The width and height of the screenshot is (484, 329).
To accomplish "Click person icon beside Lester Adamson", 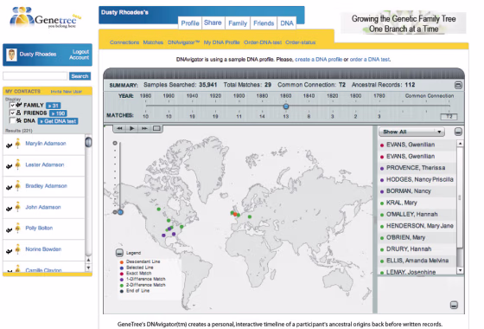I will (18, 164).
